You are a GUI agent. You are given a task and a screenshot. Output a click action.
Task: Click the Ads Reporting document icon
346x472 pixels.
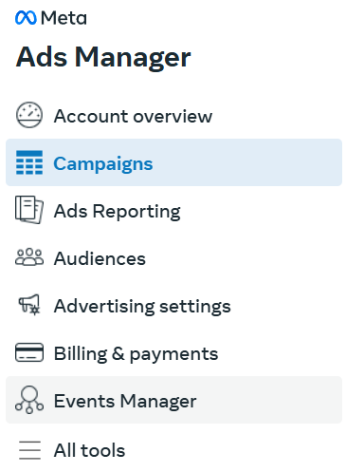29,210
